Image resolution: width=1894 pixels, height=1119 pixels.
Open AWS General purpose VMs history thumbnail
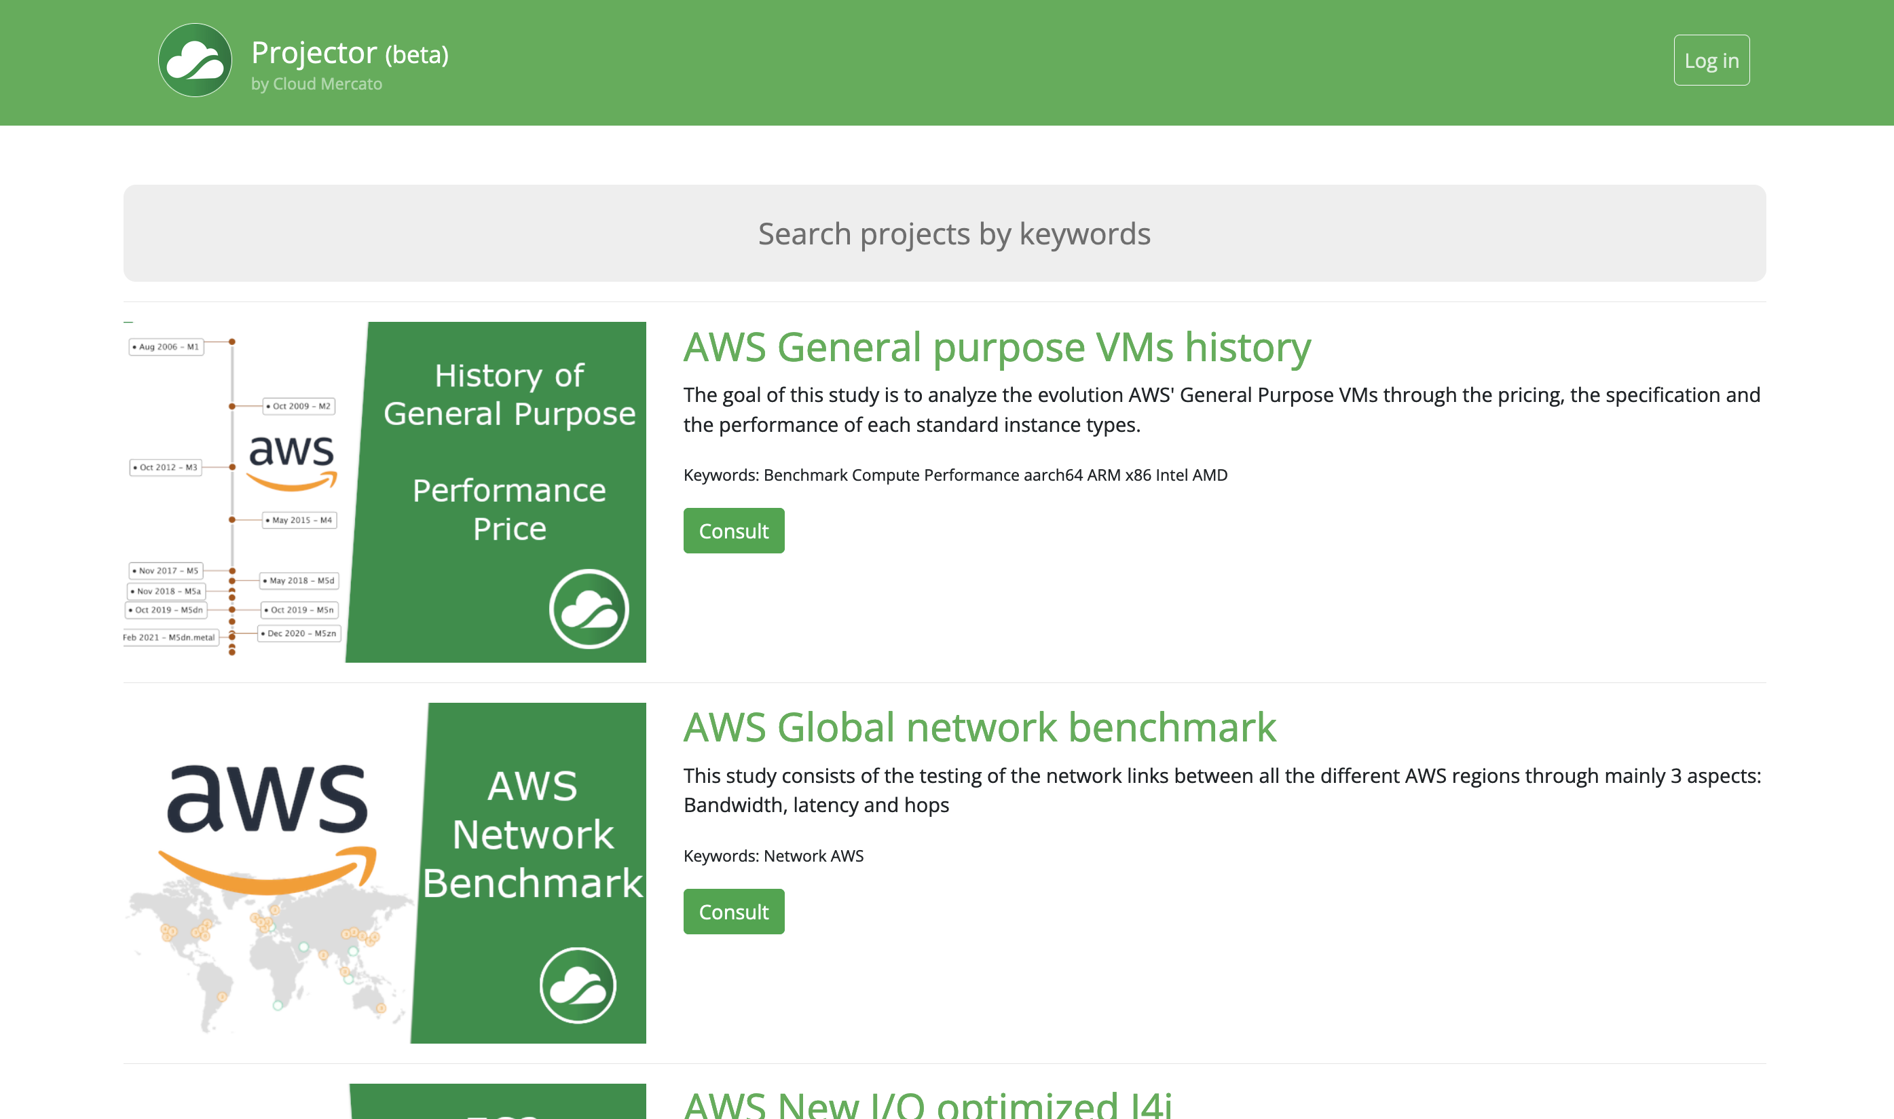(384, 492)
